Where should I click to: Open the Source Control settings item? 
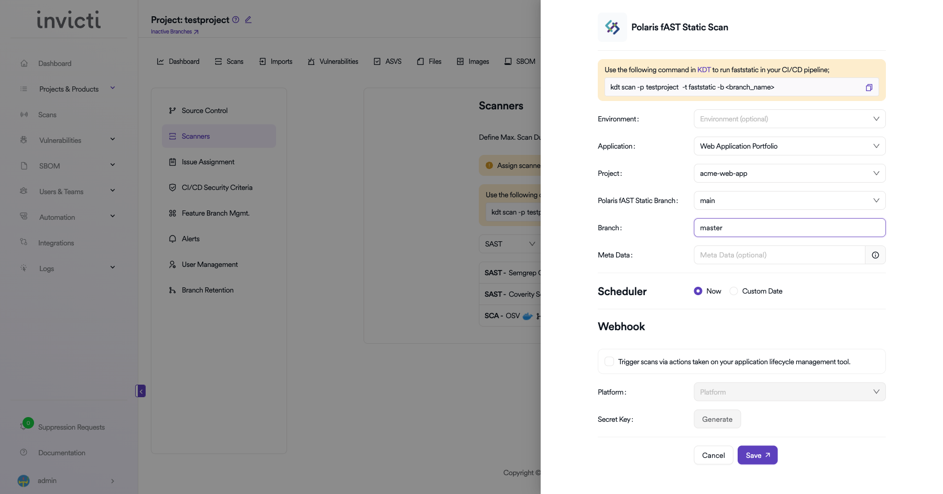pos(204,110)
